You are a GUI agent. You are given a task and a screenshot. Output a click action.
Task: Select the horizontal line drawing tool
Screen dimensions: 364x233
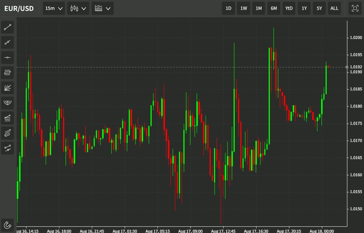click(x=8, y=58)
